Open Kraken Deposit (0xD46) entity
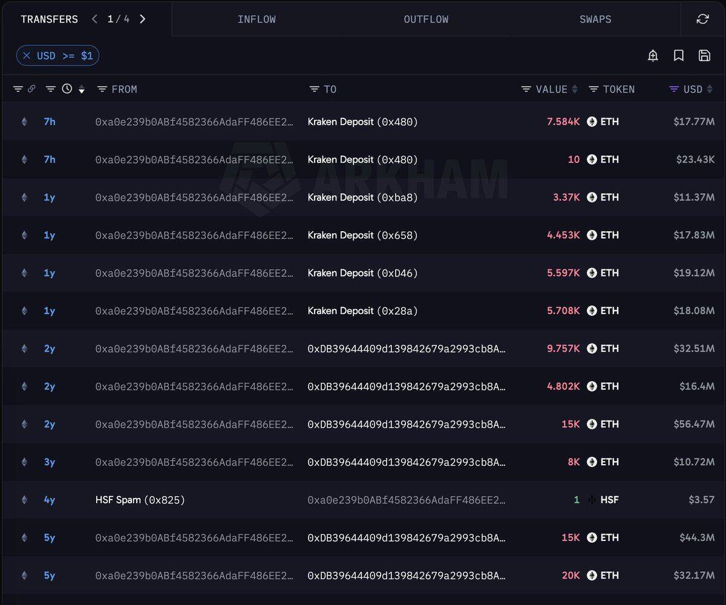The width and height of the screenshot is (726, 605). (x=362, y=273)
